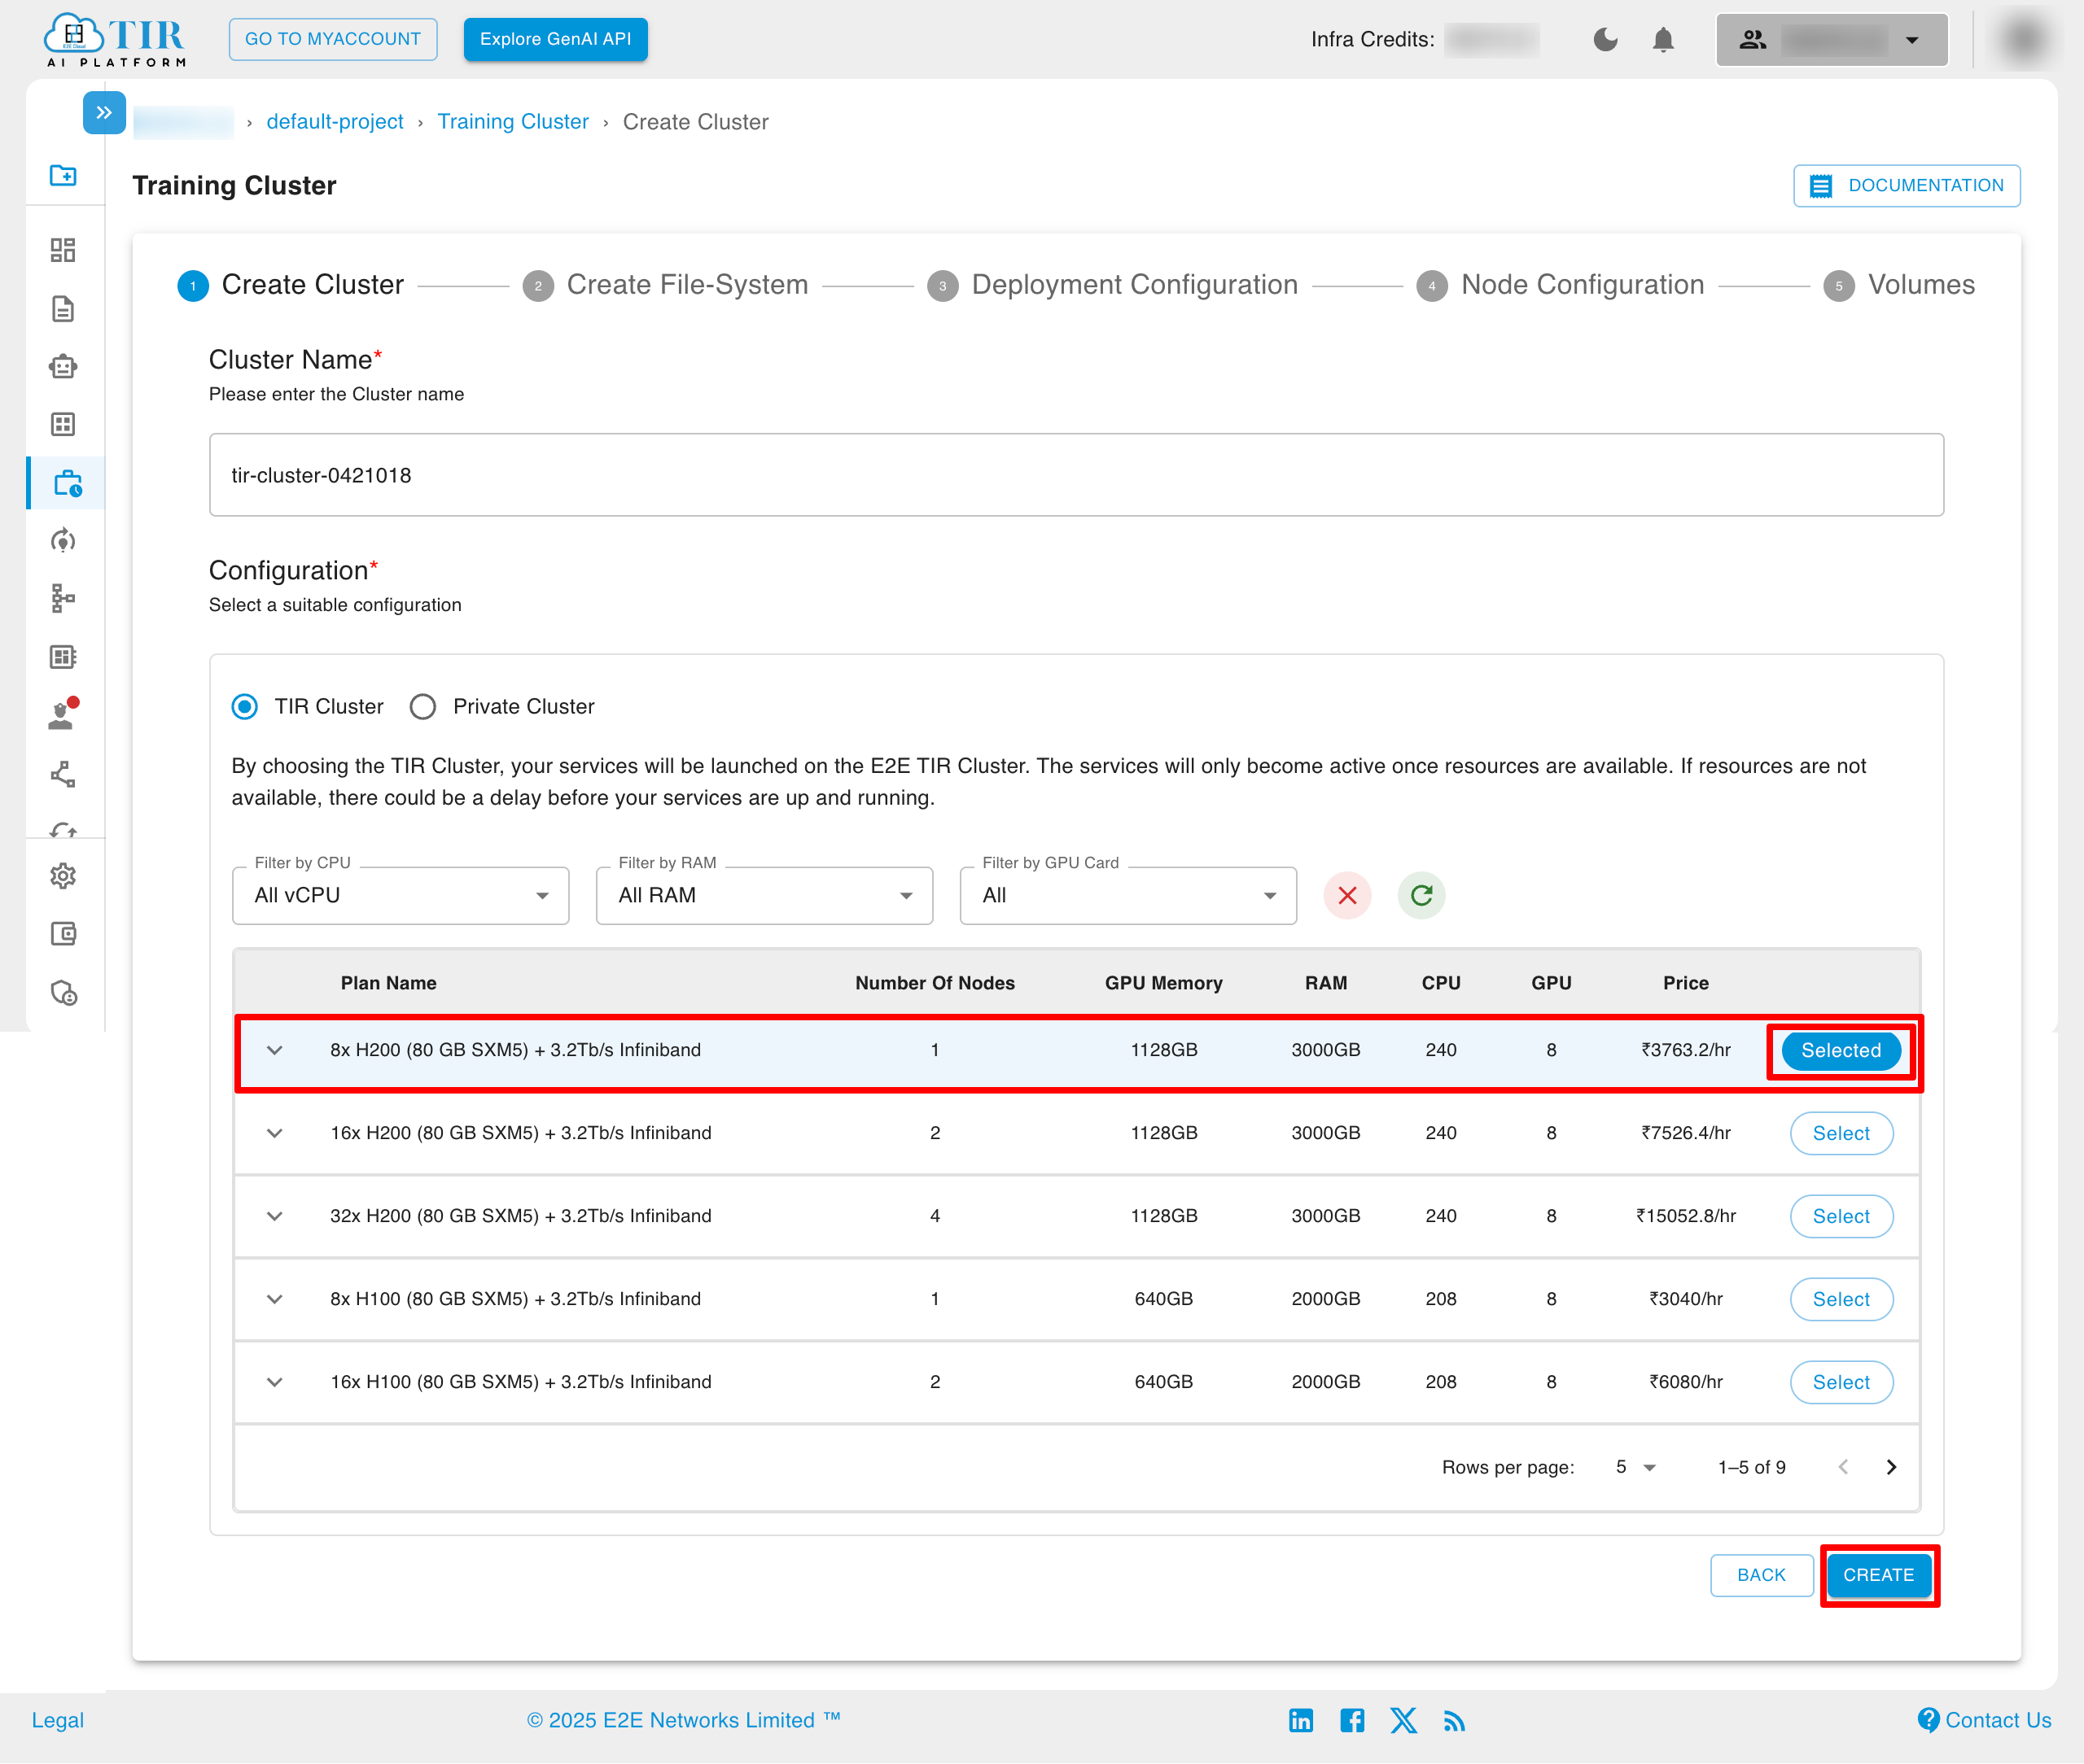Open the dashboard grid icon in sidebar
Screen dimensions: 2084x1764
click(63, 250)
